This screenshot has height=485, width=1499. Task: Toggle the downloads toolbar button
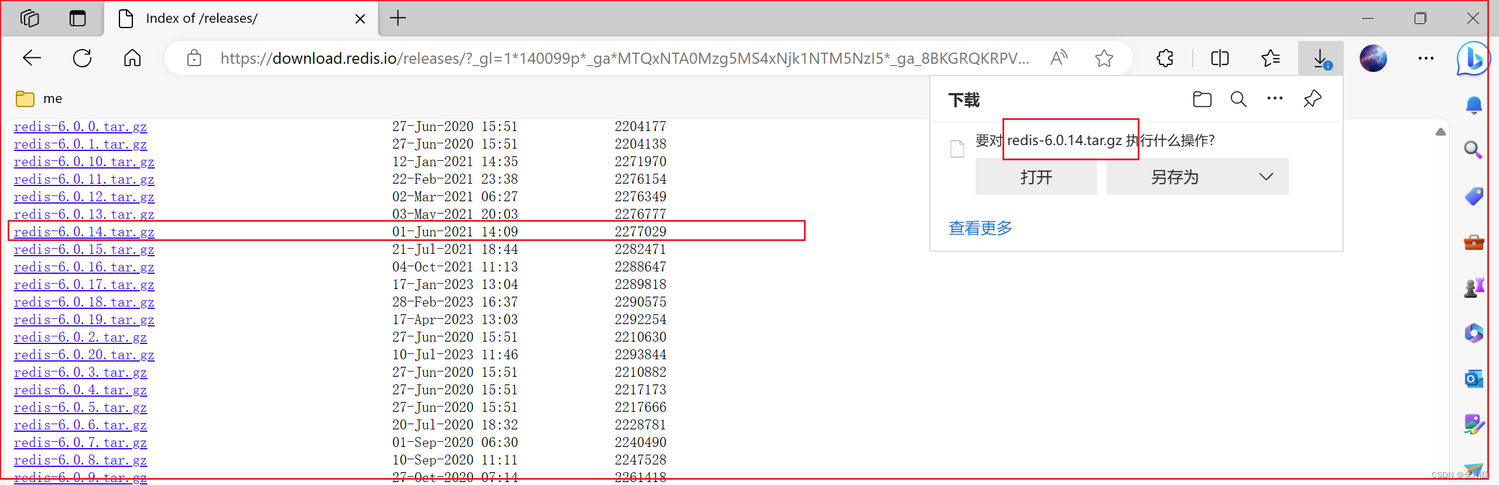[1320, 58]
